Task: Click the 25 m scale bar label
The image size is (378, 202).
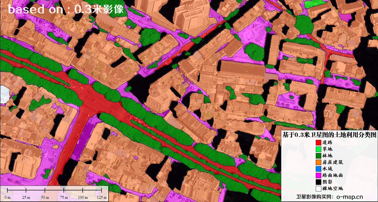Action: coord(26,197)
